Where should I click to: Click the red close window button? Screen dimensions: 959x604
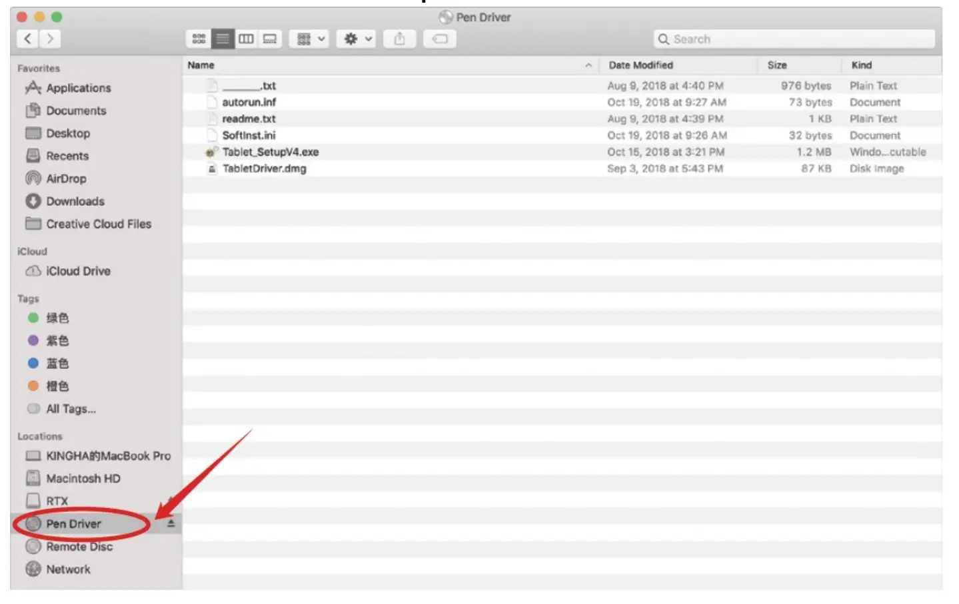point(22,17)
